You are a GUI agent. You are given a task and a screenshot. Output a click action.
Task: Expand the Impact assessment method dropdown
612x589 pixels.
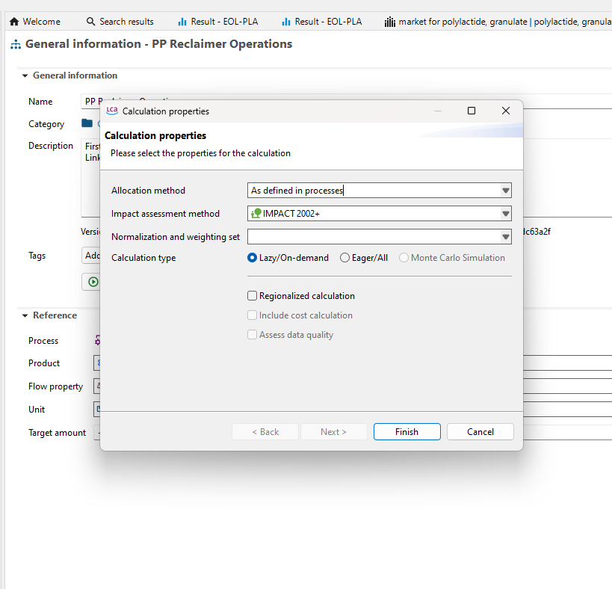tap(505, 214)
